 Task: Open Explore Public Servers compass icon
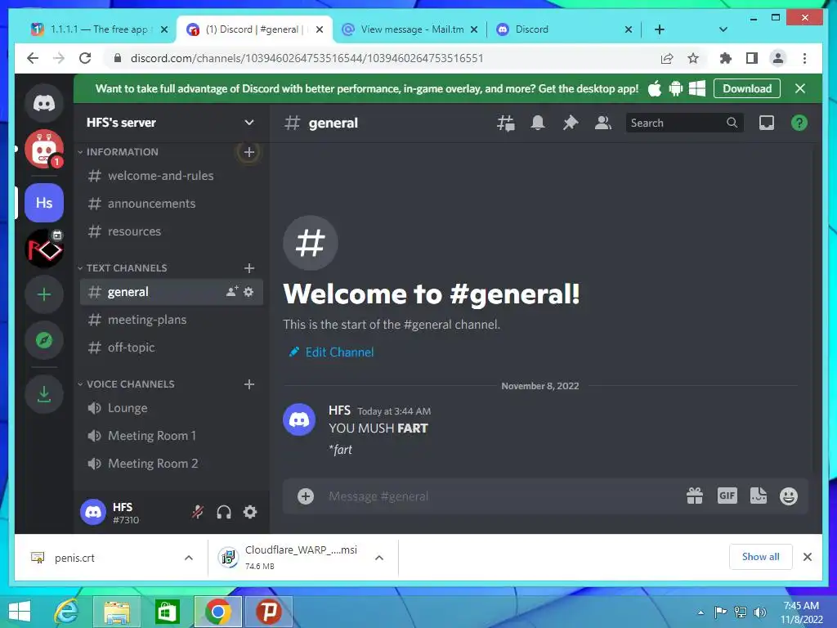pyautogui.click(x=44, y=341)
